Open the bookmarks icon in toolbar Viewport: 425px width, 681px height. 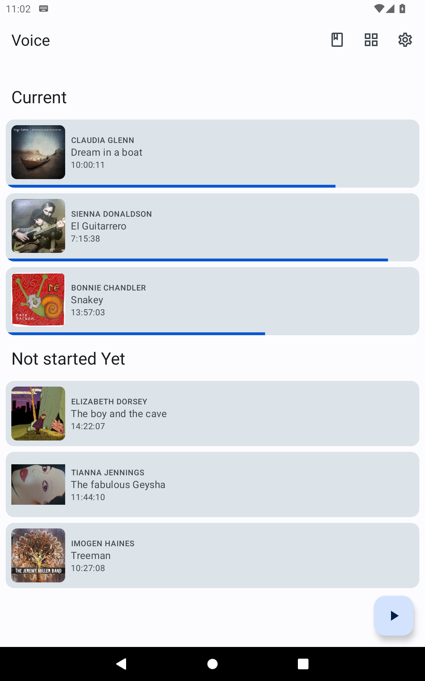pyautogui.click(x=337, y=40)
